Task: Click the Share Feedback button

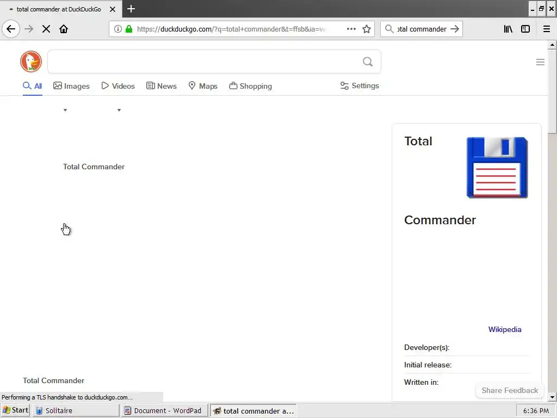Action: click(510, 390)
